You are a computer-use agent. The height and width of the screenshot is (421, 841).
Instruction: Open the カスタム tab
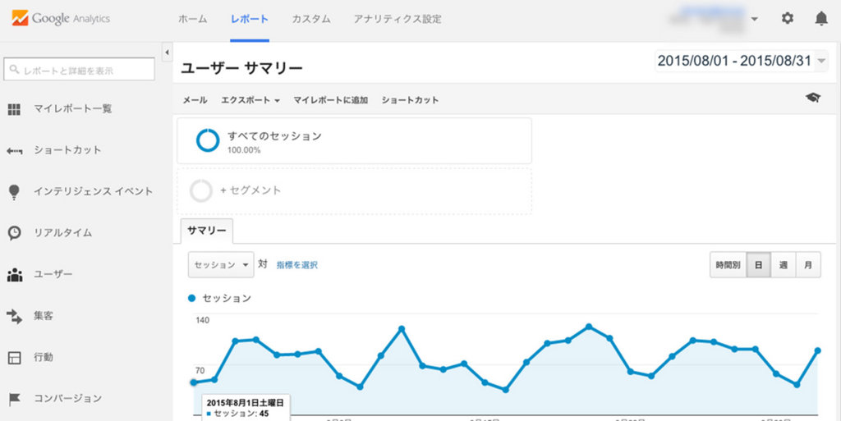pyautogui.click(x=311, y=19)
